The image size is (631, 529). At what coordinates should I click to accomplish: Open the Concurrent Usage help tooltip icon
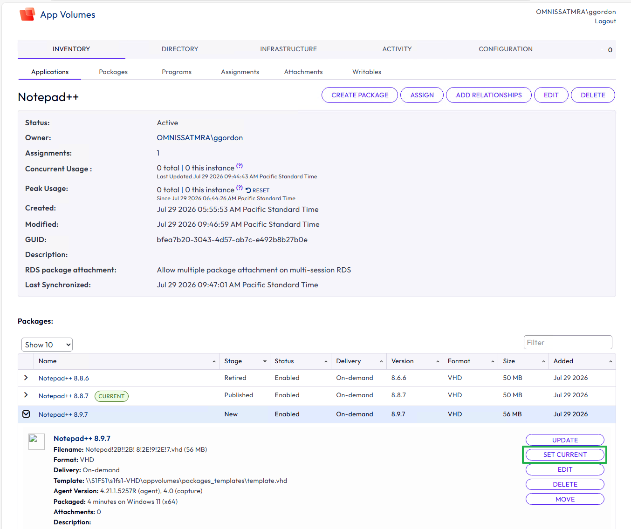[x=240, y=166]
